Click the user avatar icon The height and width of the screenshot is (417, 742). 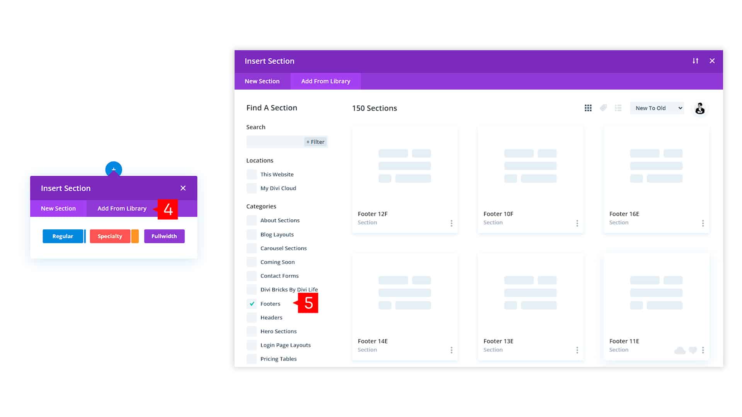coord(699,108)
